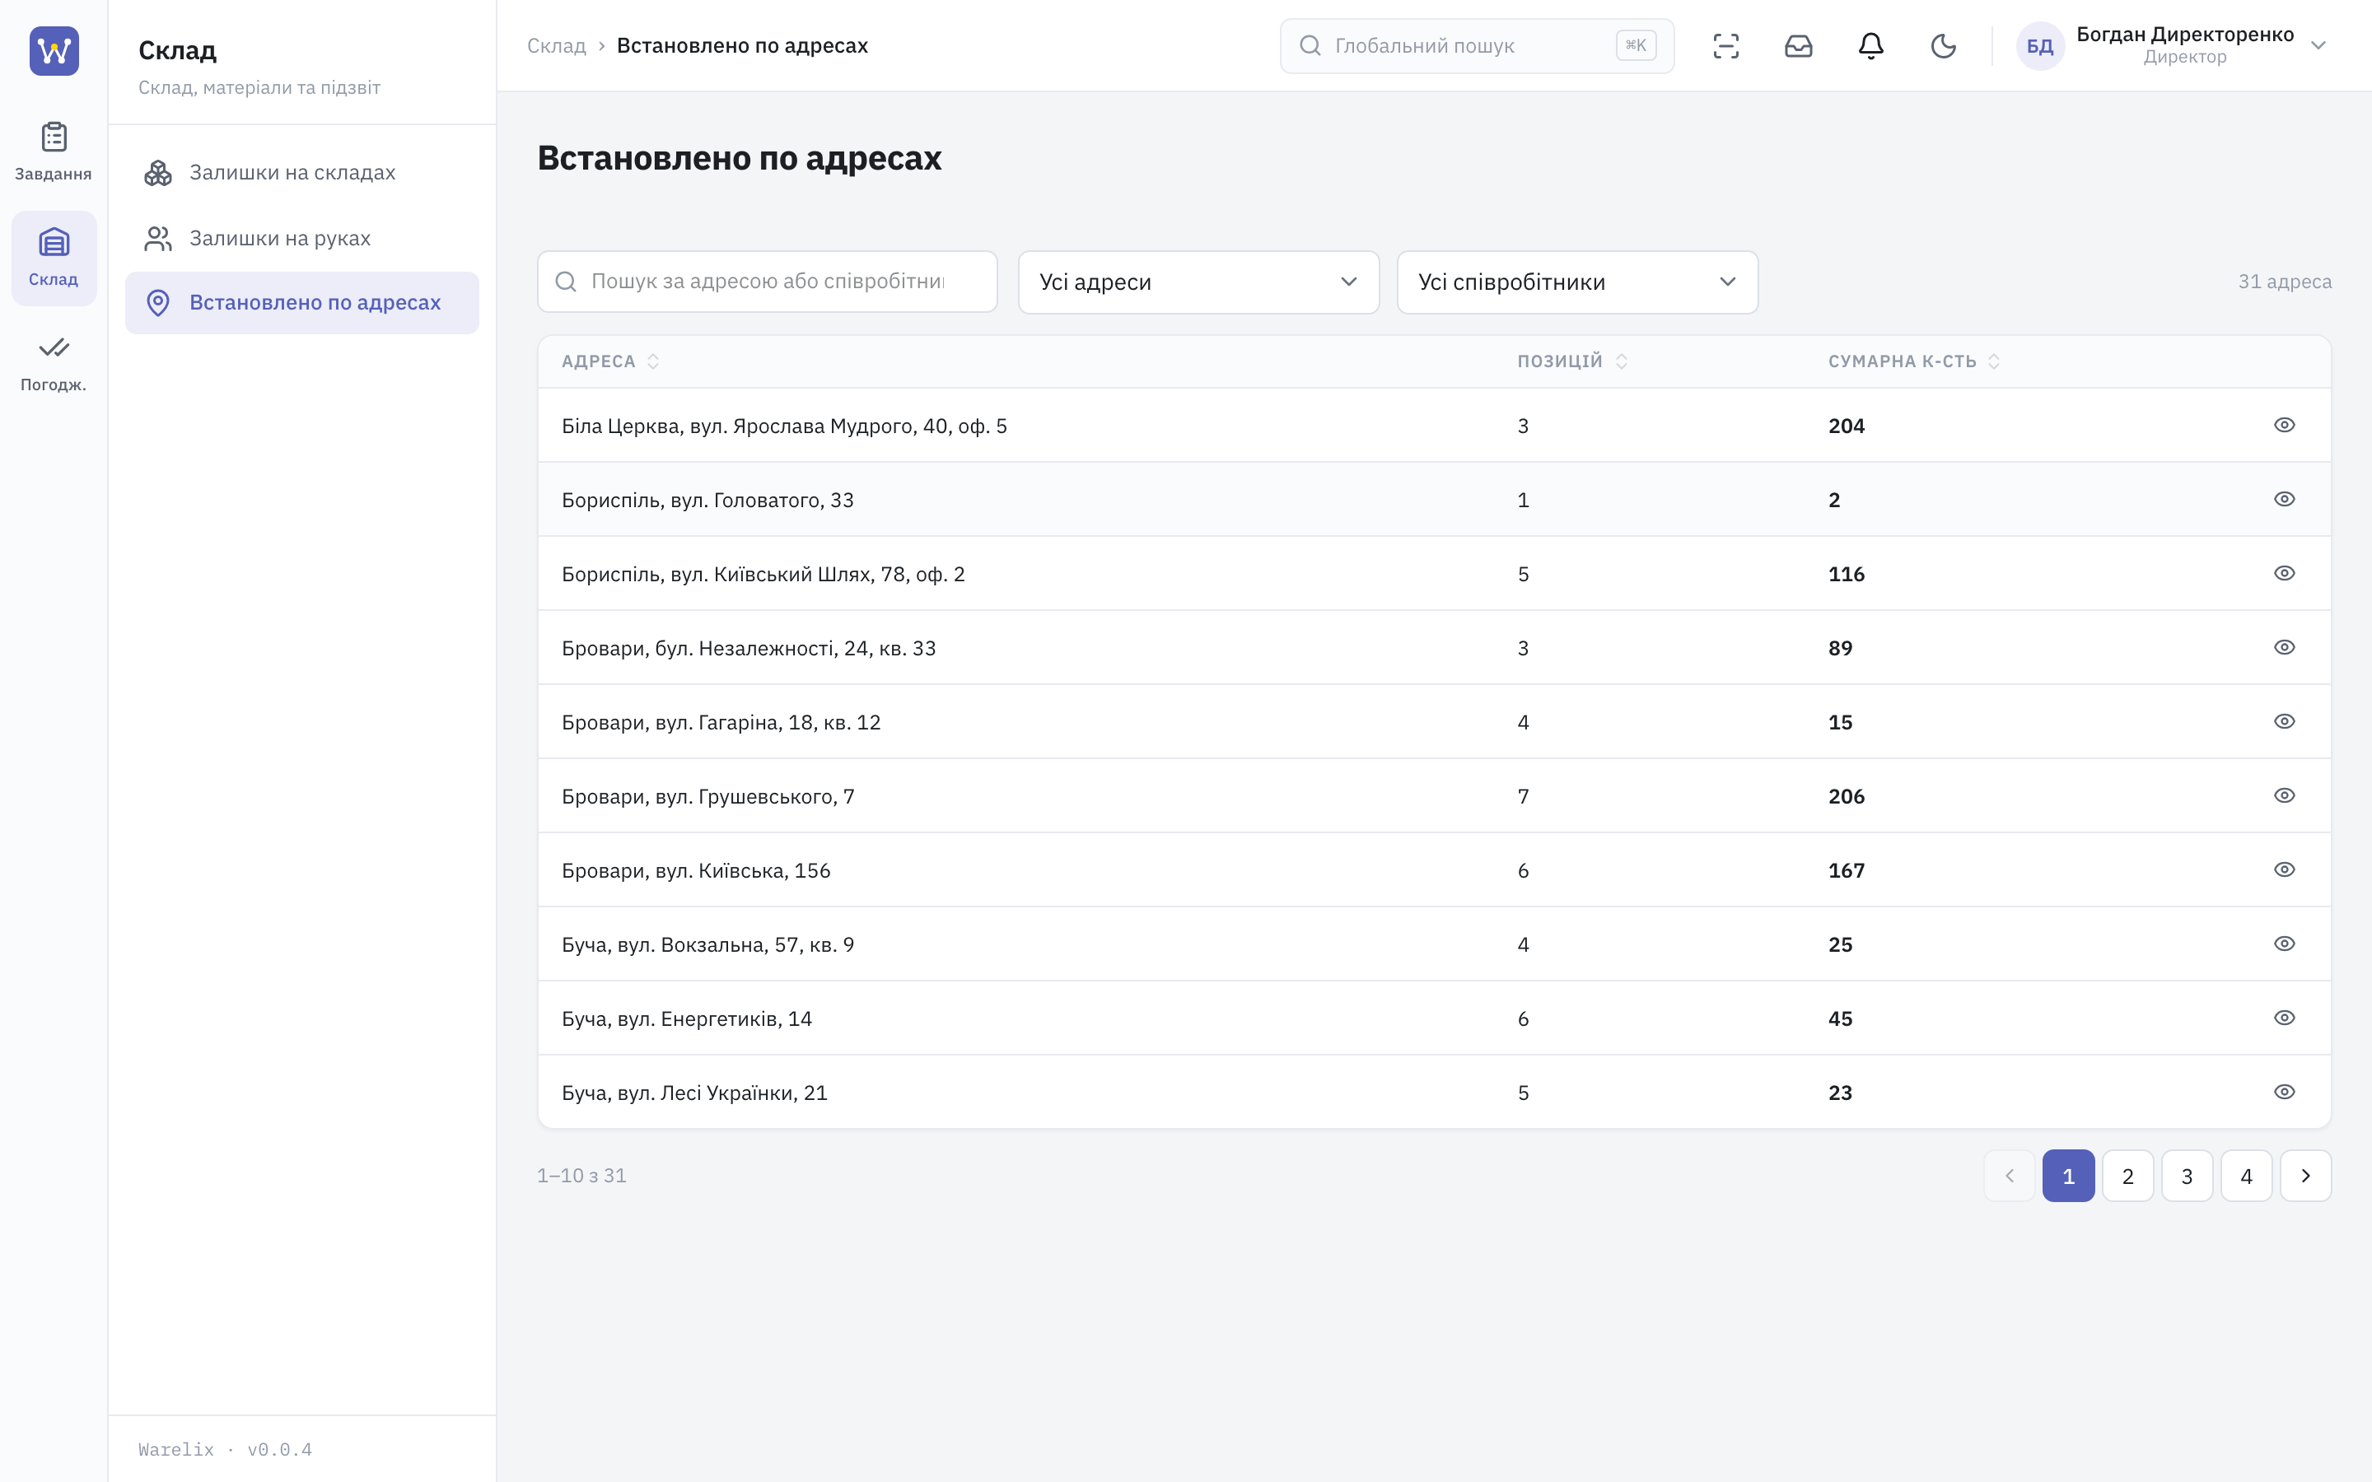
Task: View details for Буча, вул. Лесі Українки, 21
Action: coord(2284,1092)
